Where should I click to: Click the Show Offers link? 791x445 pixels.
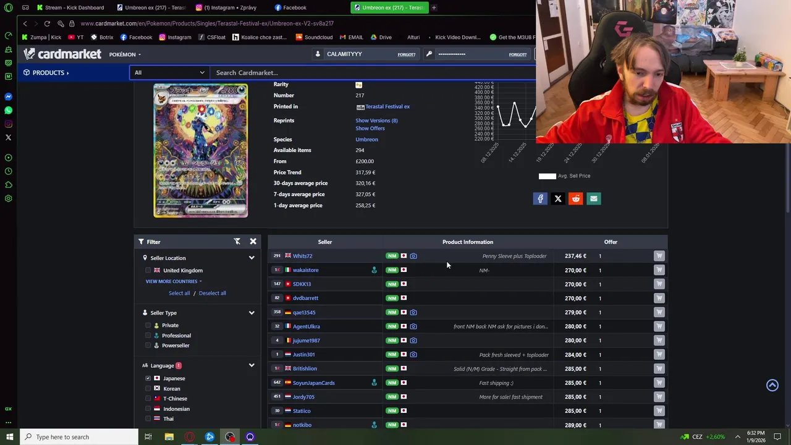click(x=370, y=129)
